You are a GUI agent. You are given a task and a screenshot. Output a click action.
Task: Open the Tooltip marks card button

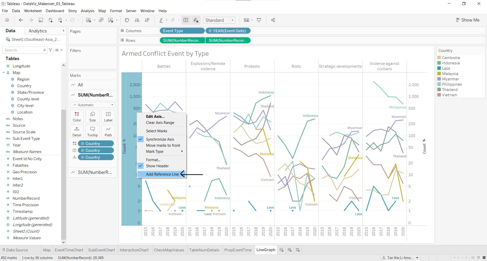pos(93,131)
